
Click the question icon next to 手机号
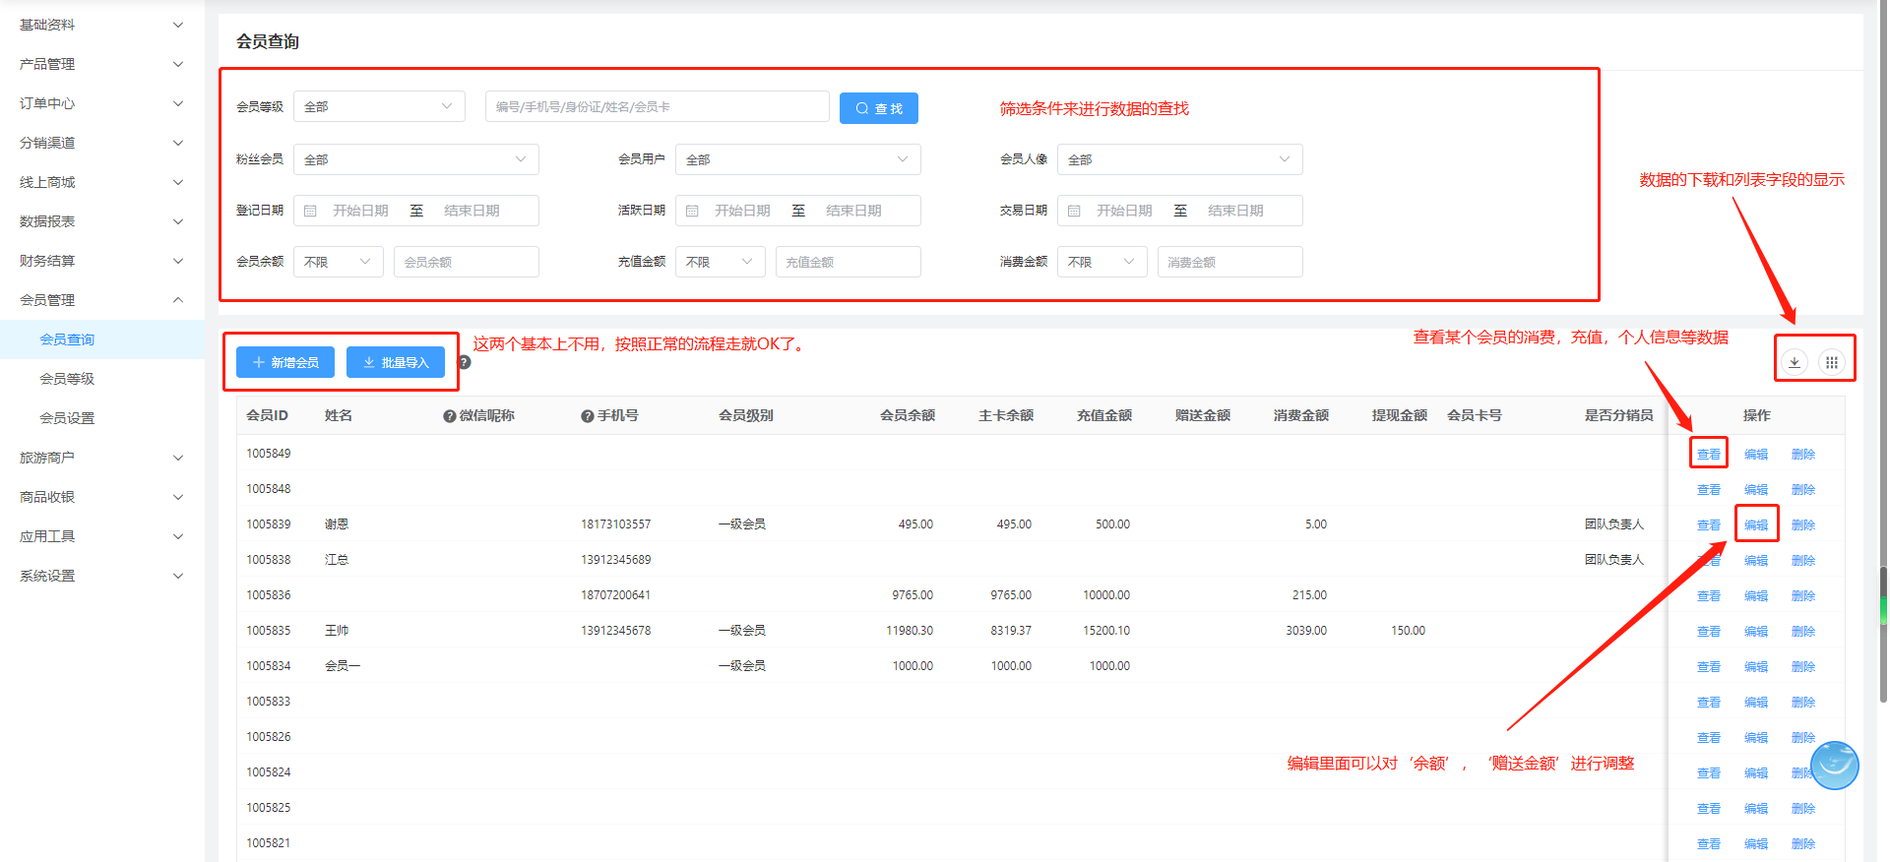pyautogui.click(x=587, y=416)
